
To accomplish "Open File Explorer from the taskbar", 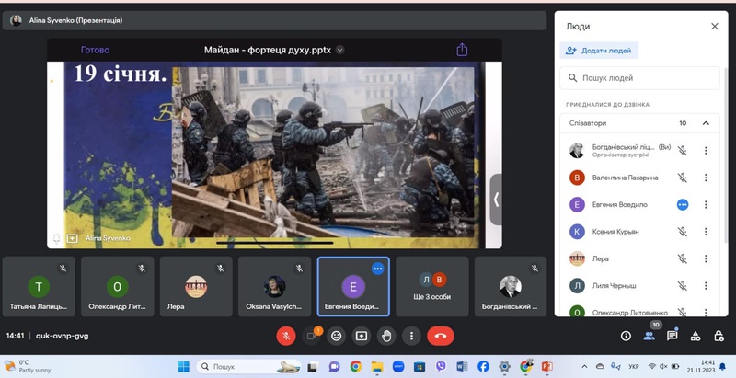I will pos(377,366).
